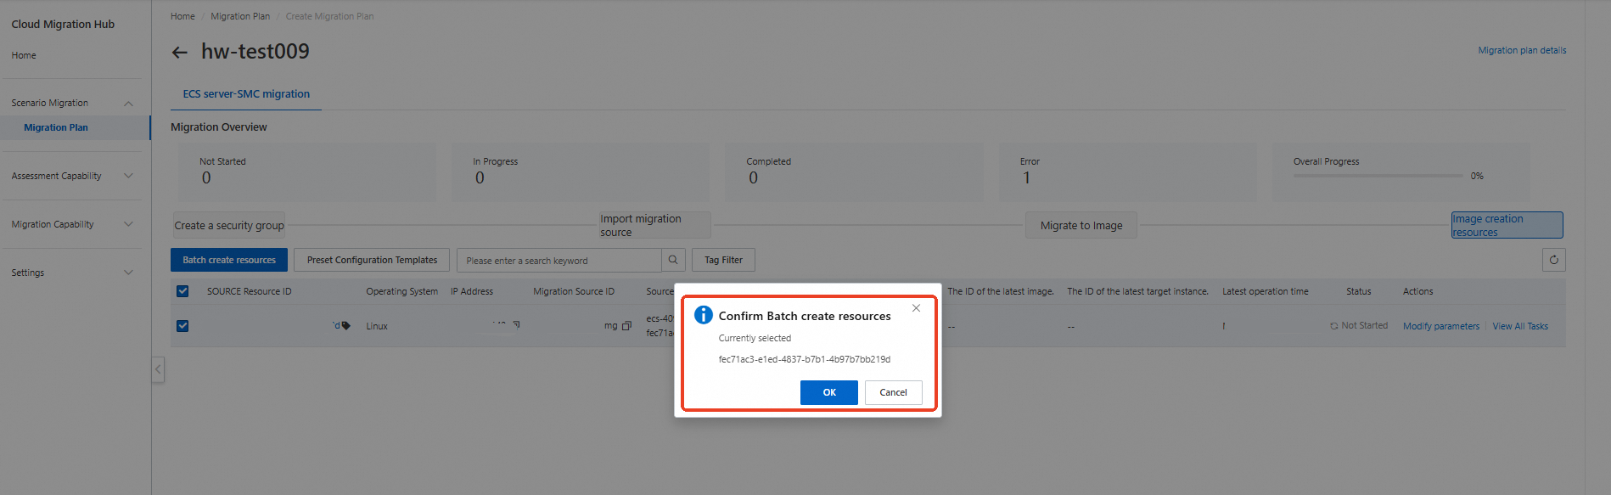Copy the Migration Source ID
1611x495 pixels.
pos(626,326)
